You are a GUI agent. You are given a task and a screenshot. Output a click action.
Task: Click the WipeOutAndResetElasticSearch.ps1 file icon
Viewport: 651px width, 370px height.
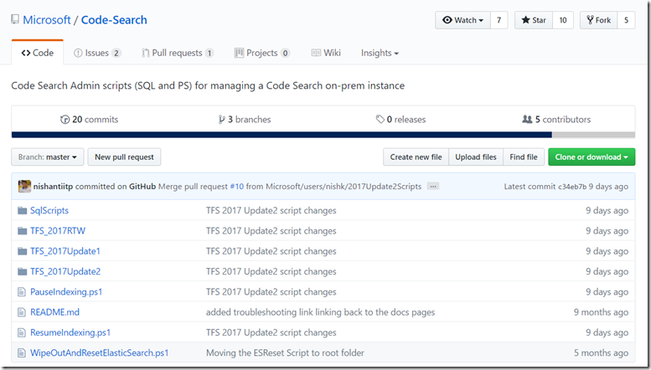pyautogui.click(x=22, y=353)
